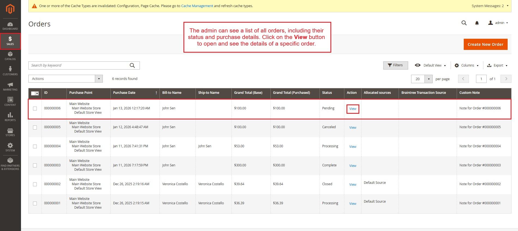Click the Create New Order button
518x231 pixels.
485,44
